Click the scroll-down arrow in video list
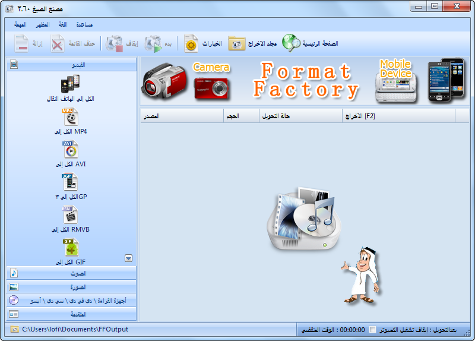 click(128, 258)
